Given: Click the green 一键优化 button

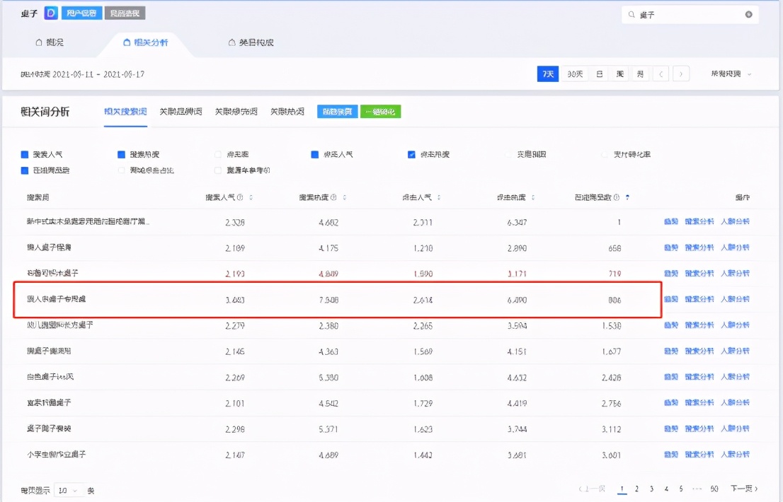Looking at the screenshot, I should 381,111.
